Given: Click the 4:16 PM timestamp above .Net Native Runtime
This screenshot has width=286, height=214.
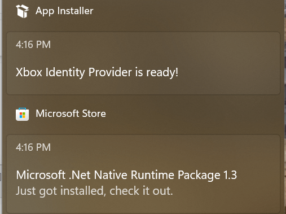Looking at the screenshot, I should click(x=33, y=147).
